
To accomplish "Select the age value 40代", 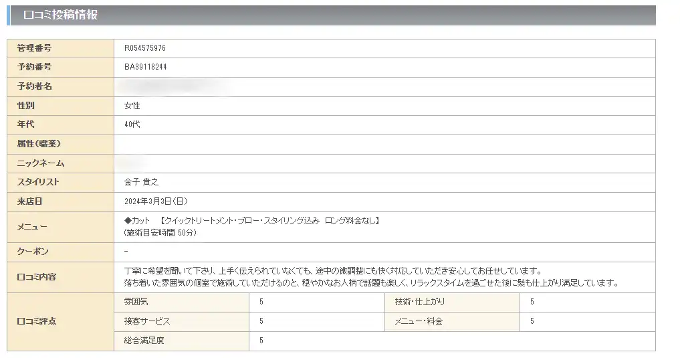I will click(132, 124).
